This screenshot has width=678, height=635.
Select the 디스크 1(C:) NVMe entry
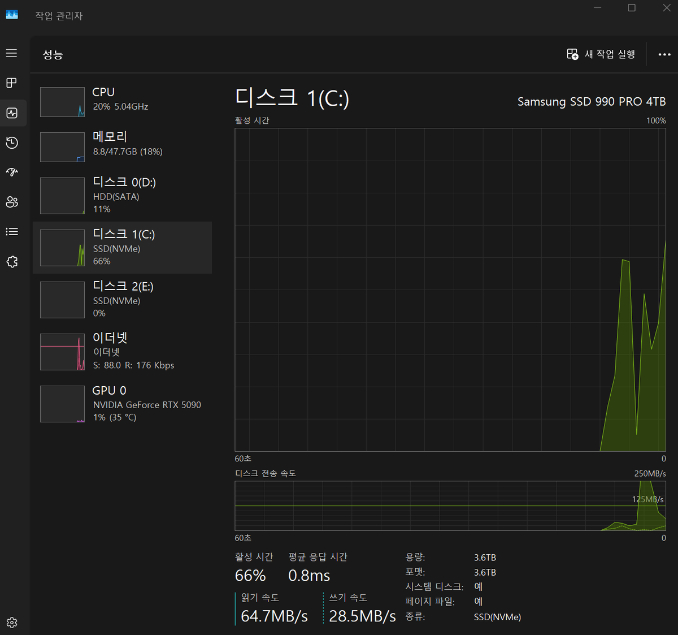coord(123,248)
